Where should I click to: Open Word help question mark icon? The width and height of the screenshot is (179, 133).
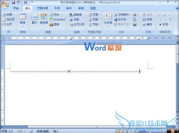coord(177,8)
